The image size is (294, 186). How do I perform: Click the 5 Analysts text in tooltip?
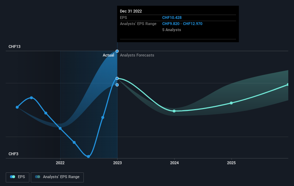(x=172, y=30)
